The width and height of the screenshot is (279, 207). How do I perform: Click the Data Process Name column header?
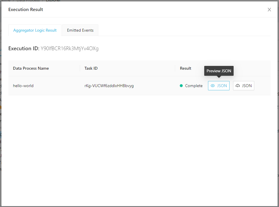point(31,68)
